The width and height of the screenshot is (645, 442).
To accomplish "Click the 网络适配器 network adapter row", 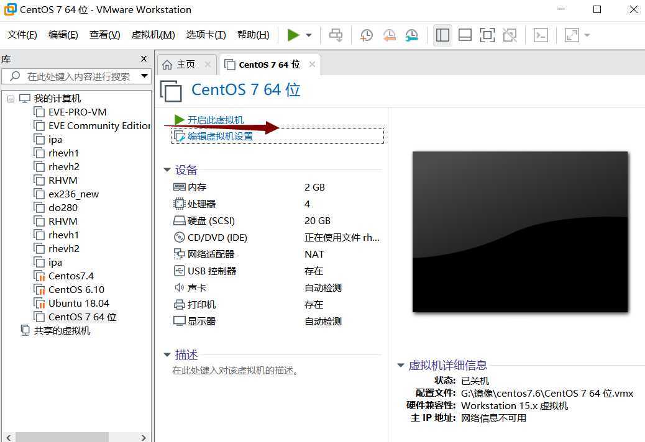I will pyautogui.click(x=277, y=255).
